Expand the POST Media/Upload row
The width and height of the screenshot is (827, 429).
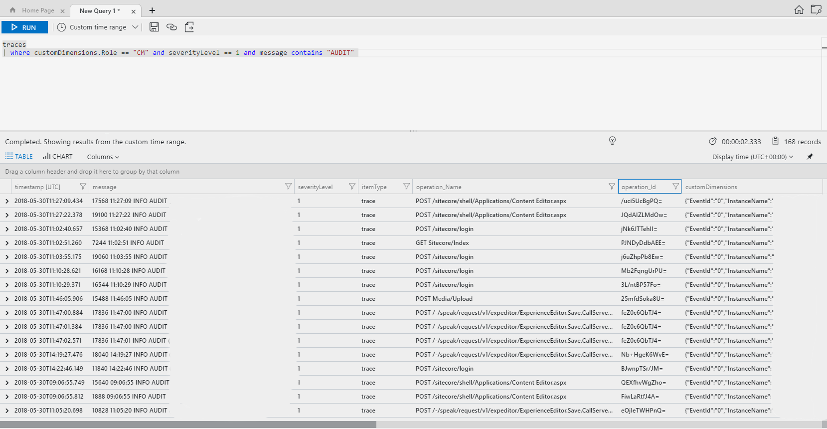[x=7, y=299]
